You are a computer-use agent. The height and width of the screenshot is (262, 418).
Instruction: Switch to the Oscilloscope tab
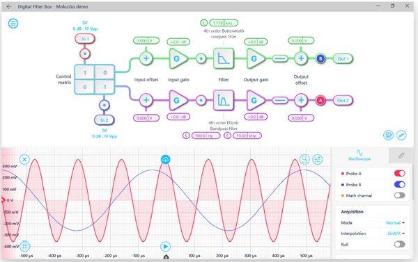click(x=359, y=156)
